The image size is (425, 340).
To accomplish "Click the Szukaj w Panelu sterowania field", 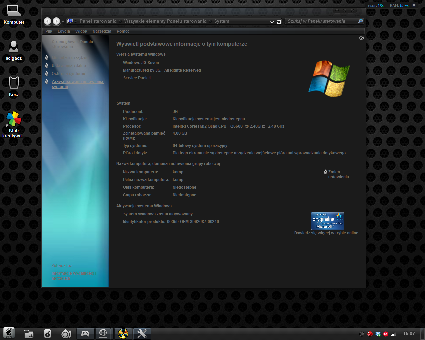I will point(321,21).
